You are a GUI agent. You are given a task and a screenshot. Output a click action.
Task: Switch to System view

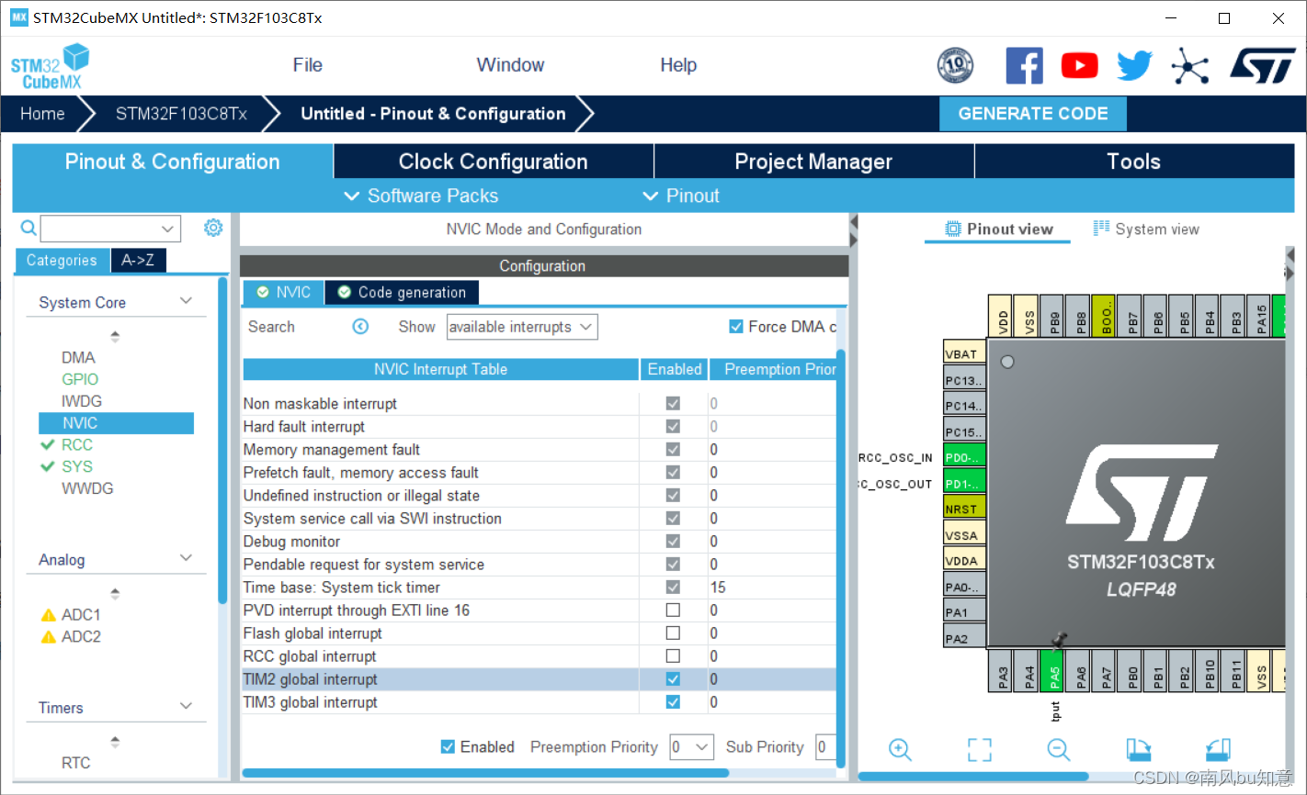click(1146, 230)
